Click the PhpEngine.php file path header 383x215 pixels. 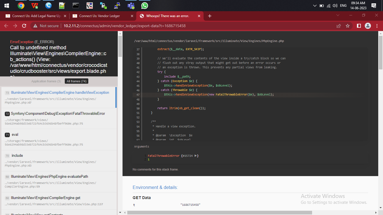[209, 41]
